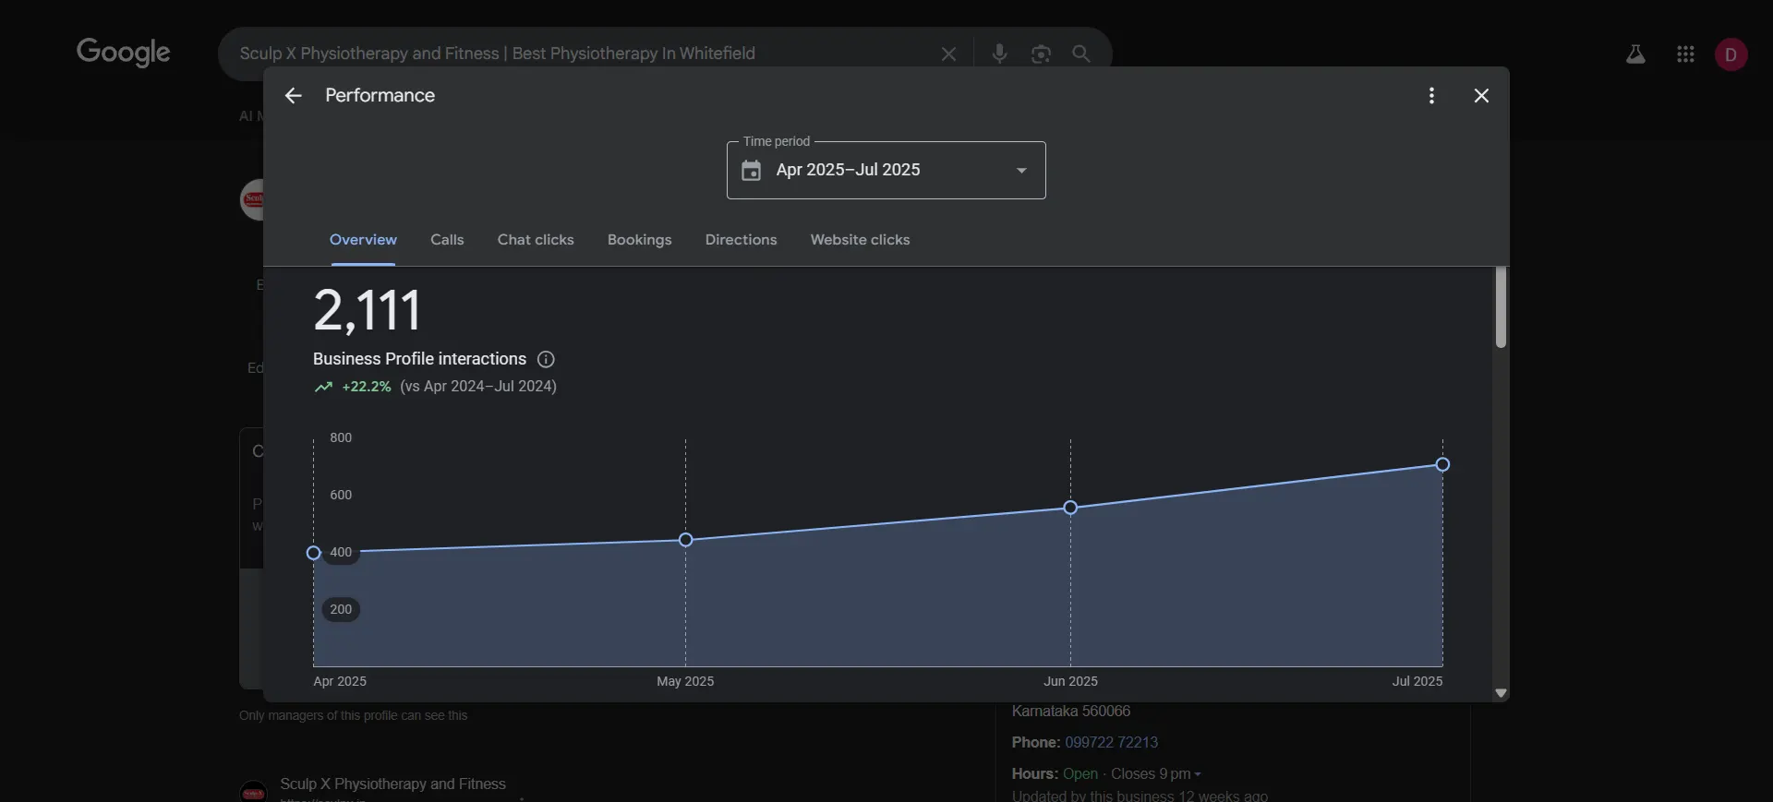This screenshot has height=802, width=1773.
Task: Start voice search with microphone icon
Action: 999,54
